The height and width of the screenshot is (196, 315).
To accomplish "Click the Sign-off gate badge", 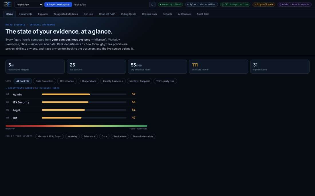I will coord(264,4).
